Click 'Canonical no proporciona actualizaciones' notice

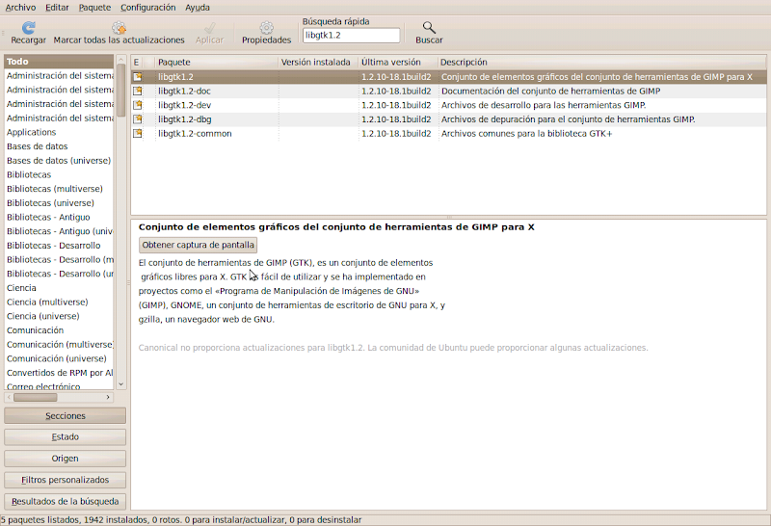pyautogui.click(x=393, y=348)
